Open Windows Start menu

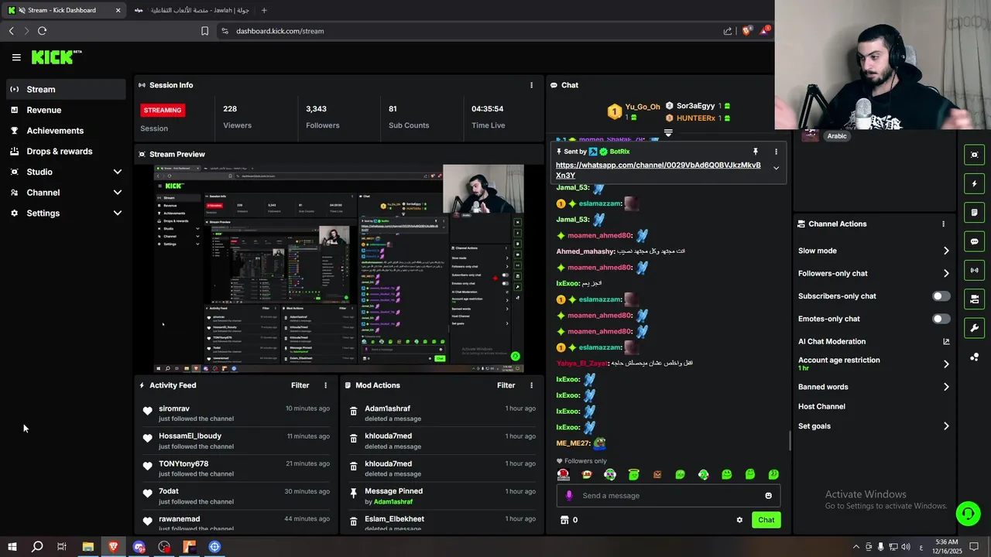[12, 547]
